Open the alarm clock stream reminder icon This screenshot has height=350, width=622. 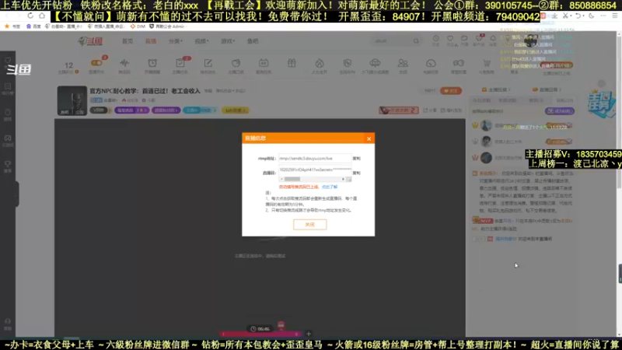click(x=152, y=63)
